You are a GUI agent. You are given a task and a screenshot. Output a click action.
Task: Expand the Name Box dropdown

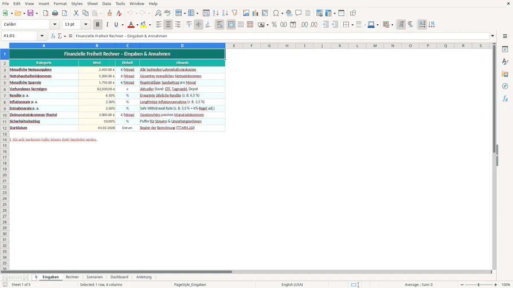coord(42,36)
